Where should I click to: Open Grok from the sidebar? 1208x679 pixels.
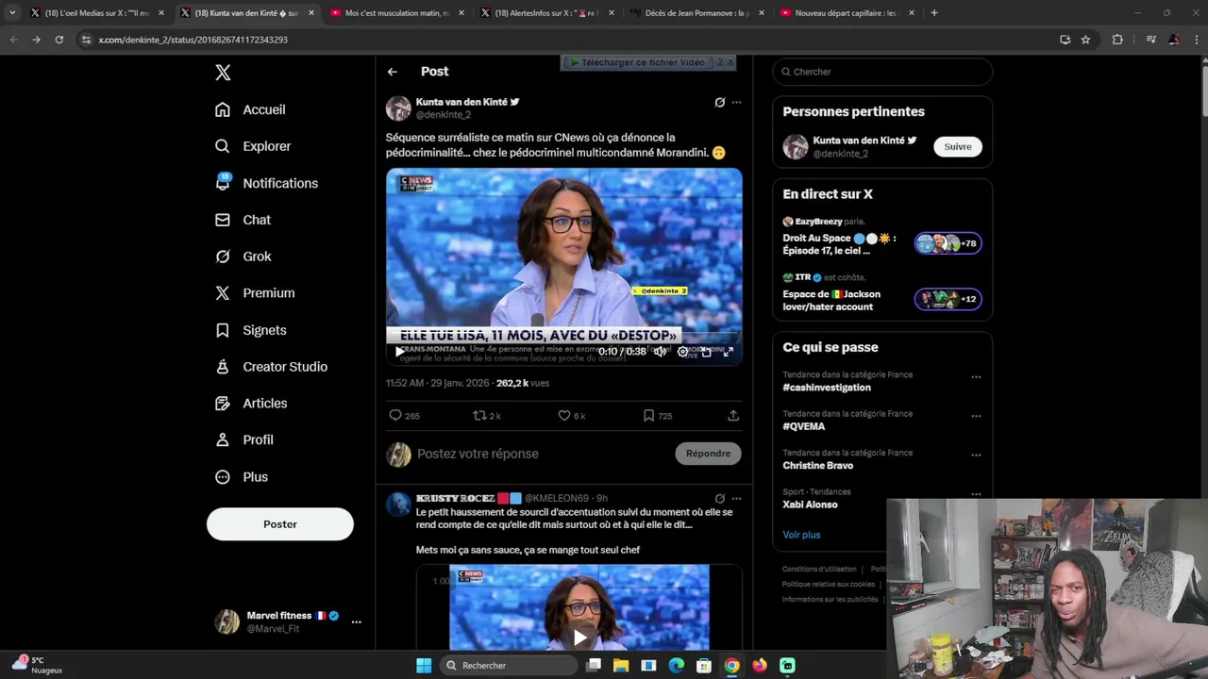243,257
